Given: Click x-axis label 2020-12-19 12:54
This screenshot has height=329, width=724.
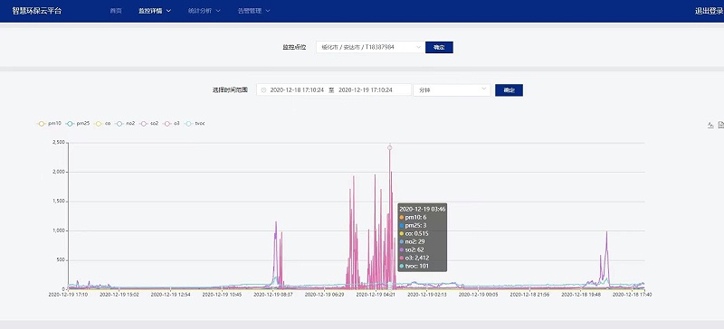Looking at the screenshot, I should coord(171,294).
